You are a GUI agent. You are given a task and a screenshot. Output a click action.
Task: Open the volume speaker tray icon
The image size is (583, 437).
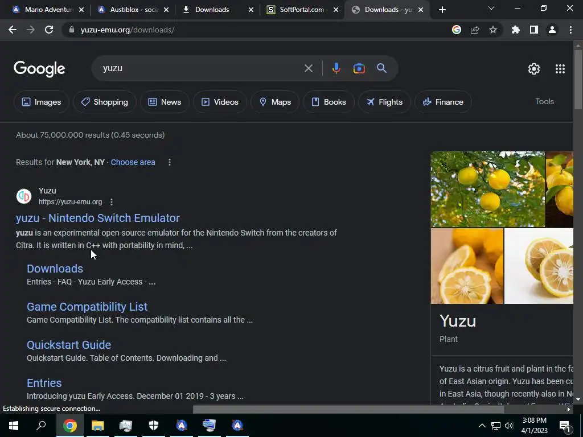(509, 426)
